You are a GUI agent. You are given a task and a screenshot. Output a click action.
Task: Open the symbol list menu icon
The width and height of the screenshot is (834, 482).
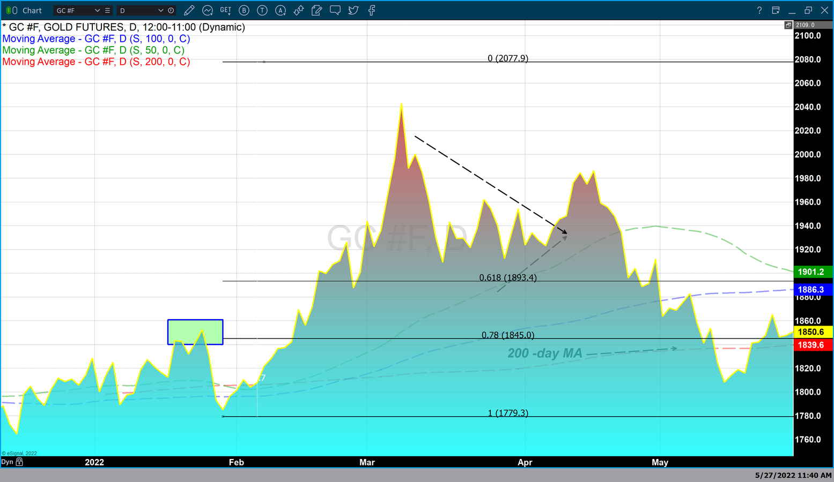(x=108, y=10)
